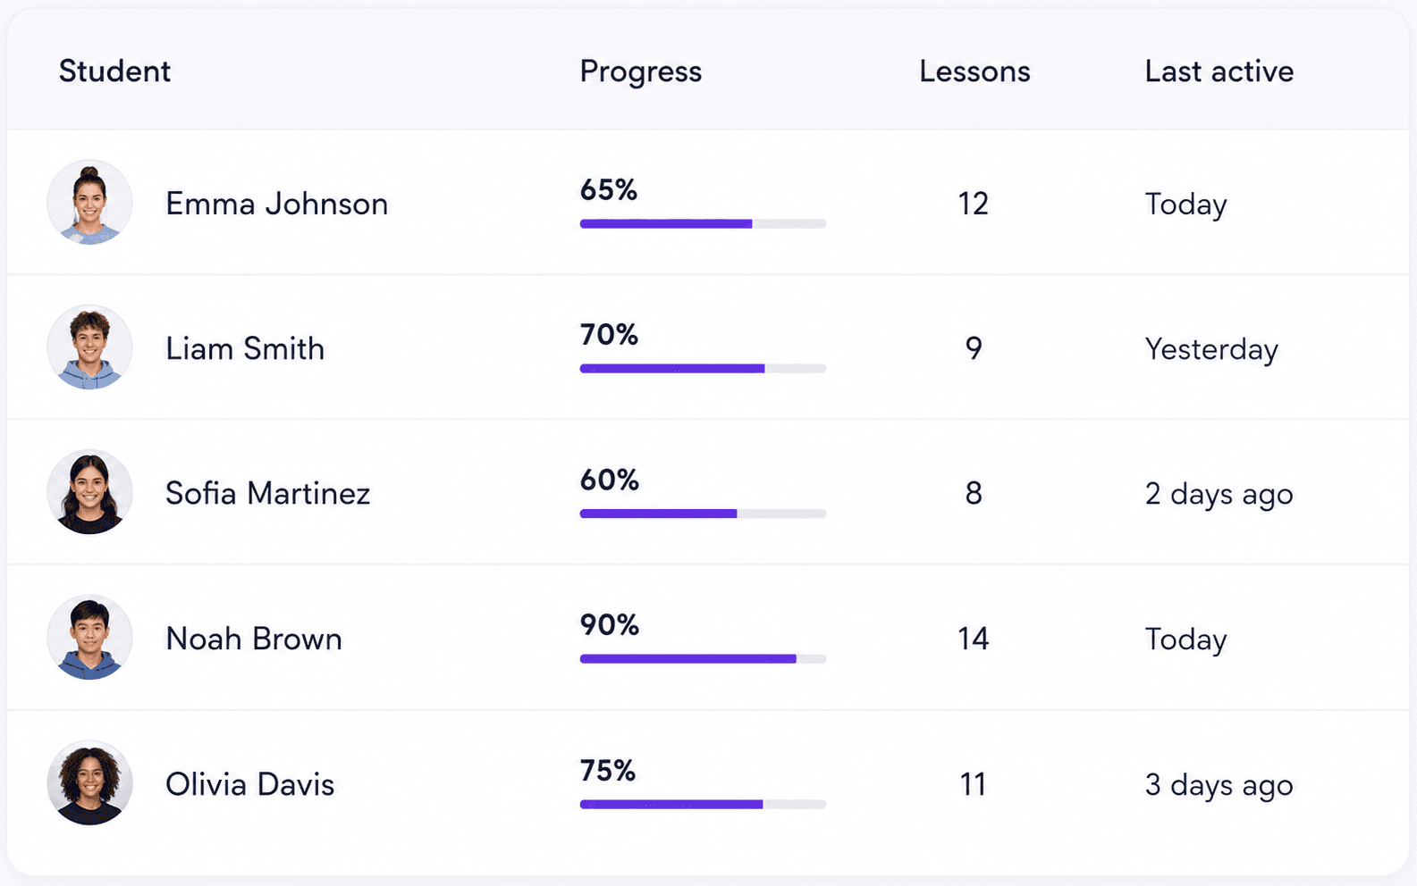
Task: Click Noah Brown's avatar image
Action: pos(89,638)
